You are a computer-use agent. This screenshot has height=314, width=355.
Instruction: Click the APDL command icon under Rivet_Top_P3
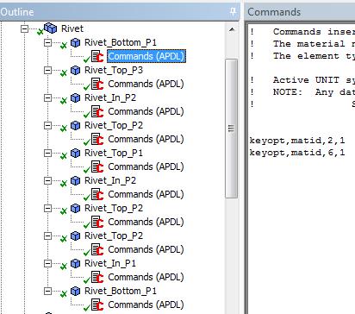coord(97,84)
